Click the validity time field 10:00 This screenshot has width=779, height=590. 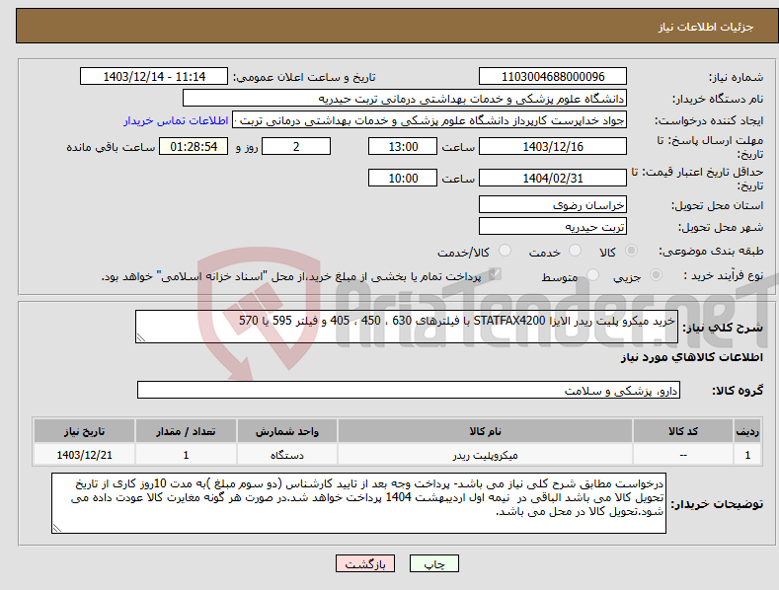(x=403, y=178)
